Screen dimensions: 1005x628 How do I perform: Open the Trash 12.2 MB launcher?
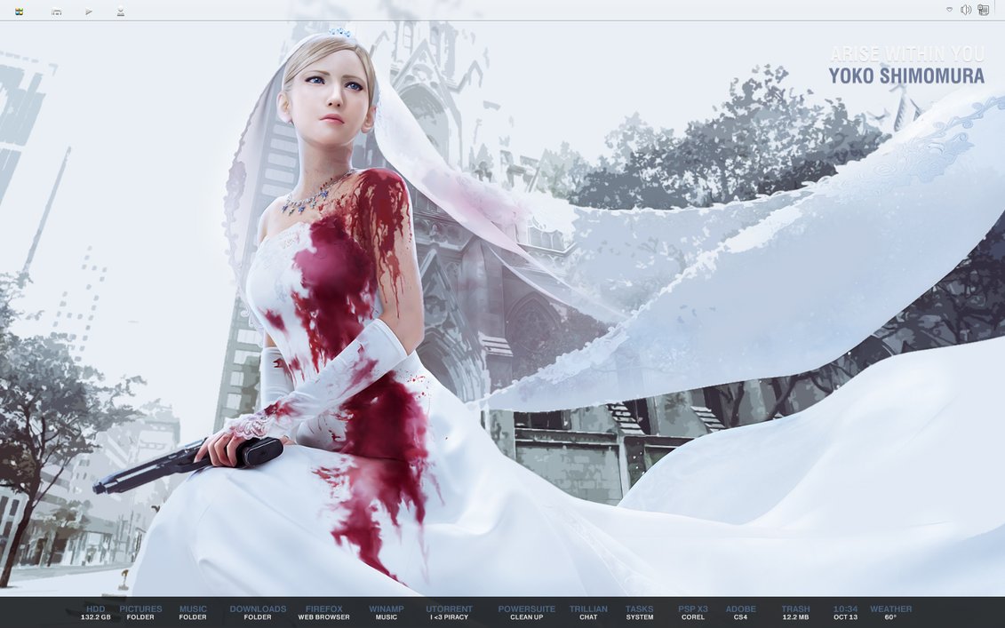[x=795, y=613]
